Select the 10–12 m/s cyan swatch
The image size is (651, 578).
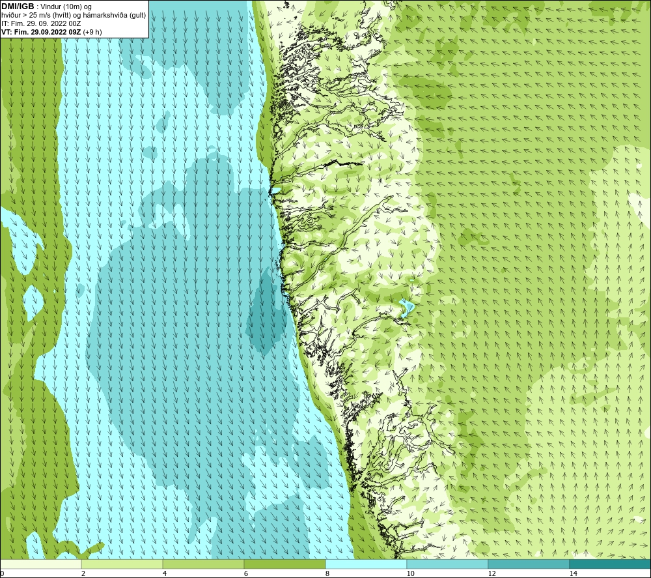coord(448,564)
